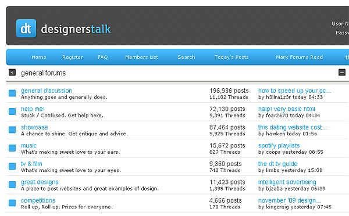Click the dt logo icon
The height and width of the screenshot is (216, 349).
[x=26, y=28]
